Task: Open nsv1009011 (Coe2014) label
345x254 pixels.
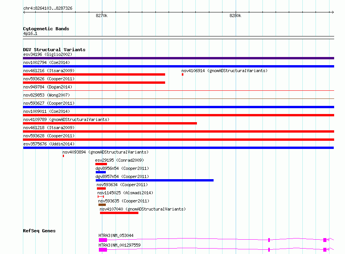Action: (47, 111)
